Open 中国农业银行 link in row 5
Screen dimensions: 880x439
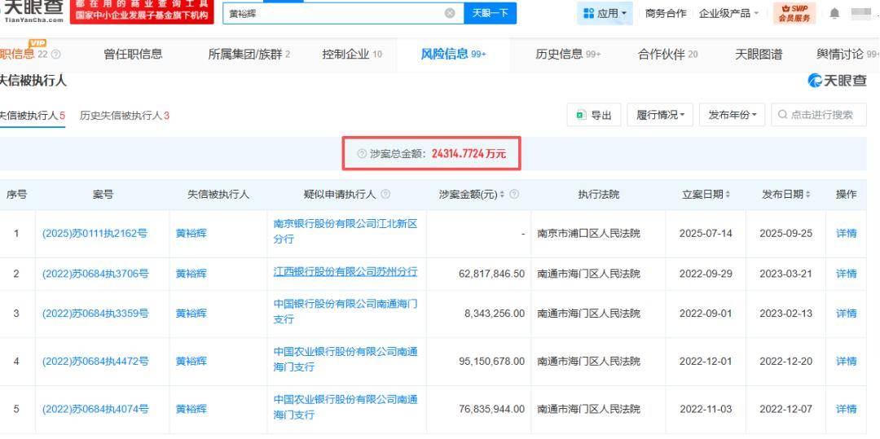click(345, 407)
